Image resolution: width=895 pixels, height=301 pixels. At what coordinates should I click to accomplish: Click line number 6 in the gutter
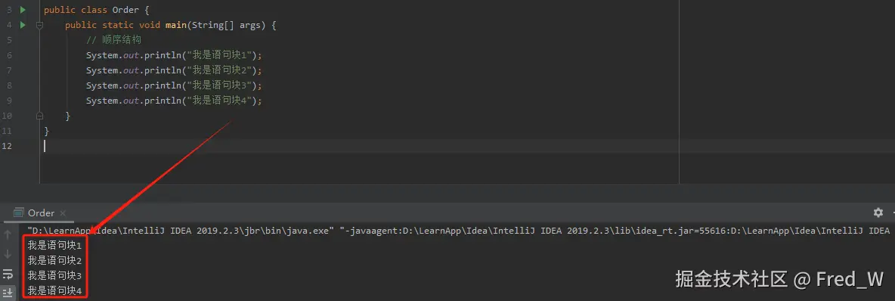10,55
